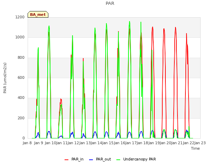Screen dimensions: 221x166
Task: Click the 0 y-axis tick label
Action: [23, 138]
